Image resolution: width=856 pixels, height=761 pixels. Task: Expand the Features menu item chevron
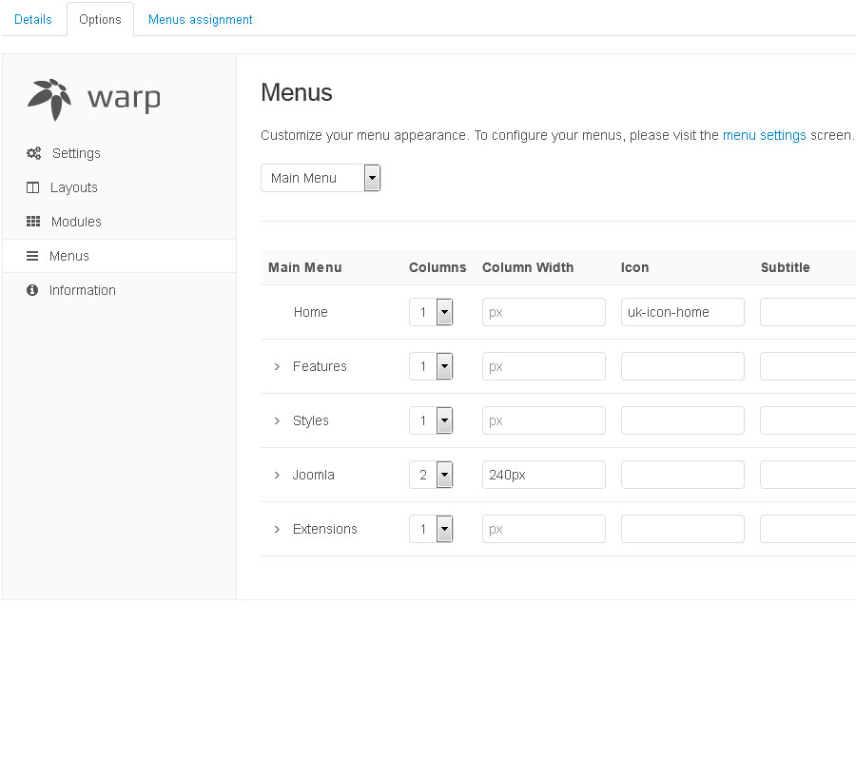coord(277,366)
